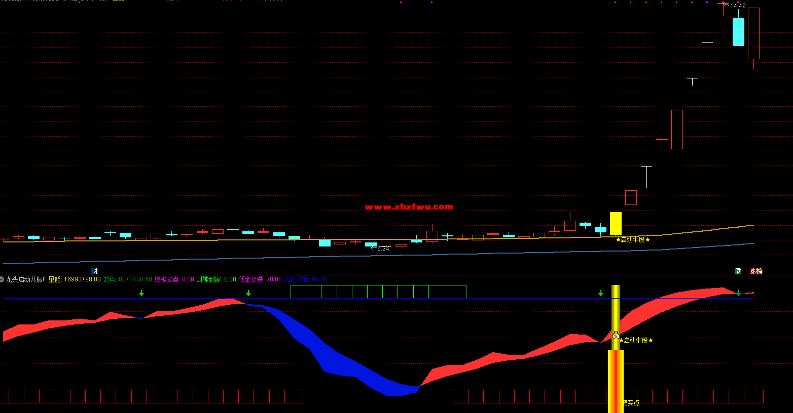Screen dimensions: 793x413
Task: Click the 财 marker below the chart
Action: (x=94, y=271)
